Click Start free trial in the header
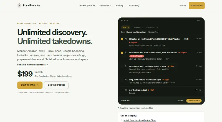The height and width of the screenshot is (122, 222). tap(196, 6)
